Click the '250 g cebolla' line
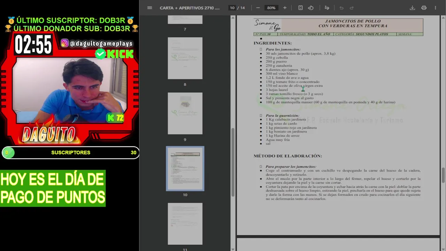Viewport: 446px width, 251px height. pyautogui.click(x=277, y=58)
